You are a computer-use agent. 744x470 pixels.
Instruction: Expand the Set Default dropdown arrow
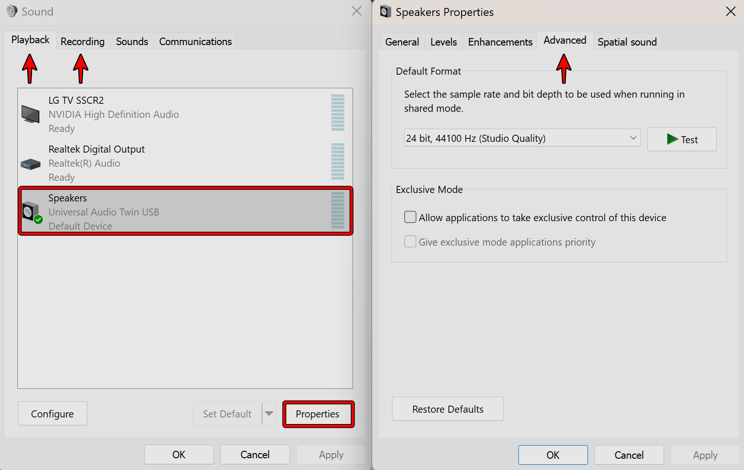tap(269, 414)
